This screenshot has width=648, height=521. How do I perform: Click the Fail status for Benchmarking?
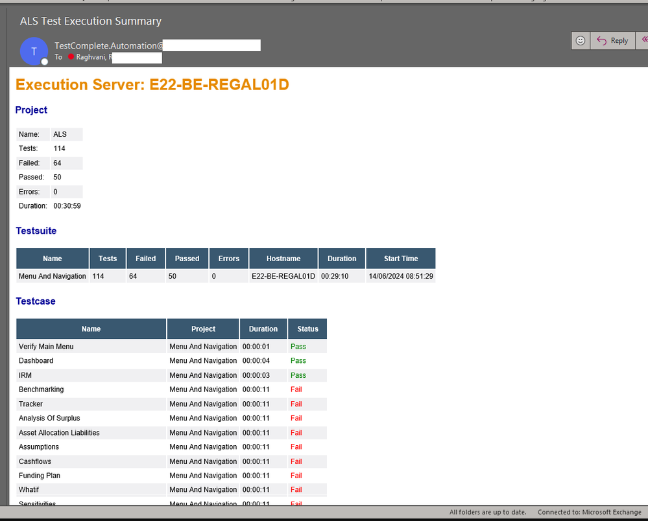click(296, 389)
